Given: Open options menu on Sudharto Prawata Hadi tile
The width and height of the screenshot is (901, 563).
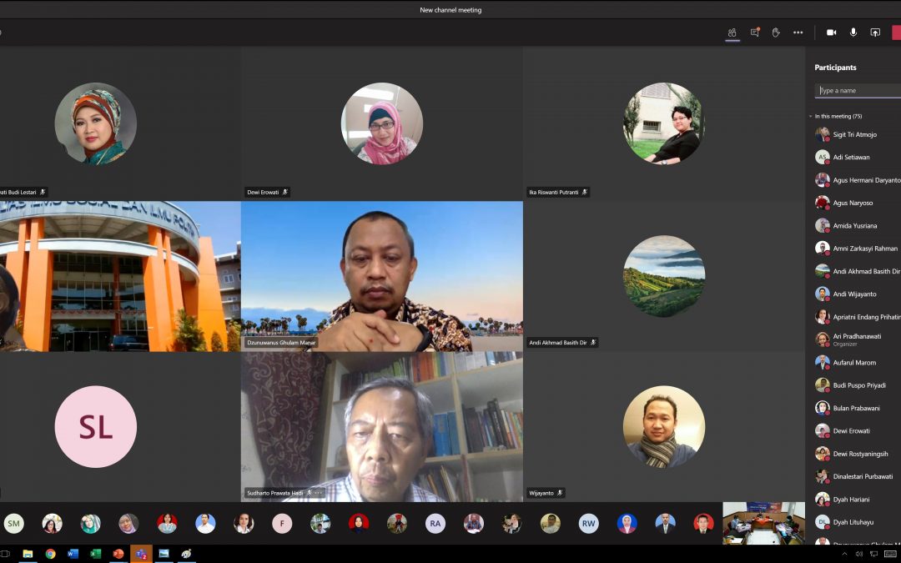Looking at the screenshot, I should tap(318, 493).
